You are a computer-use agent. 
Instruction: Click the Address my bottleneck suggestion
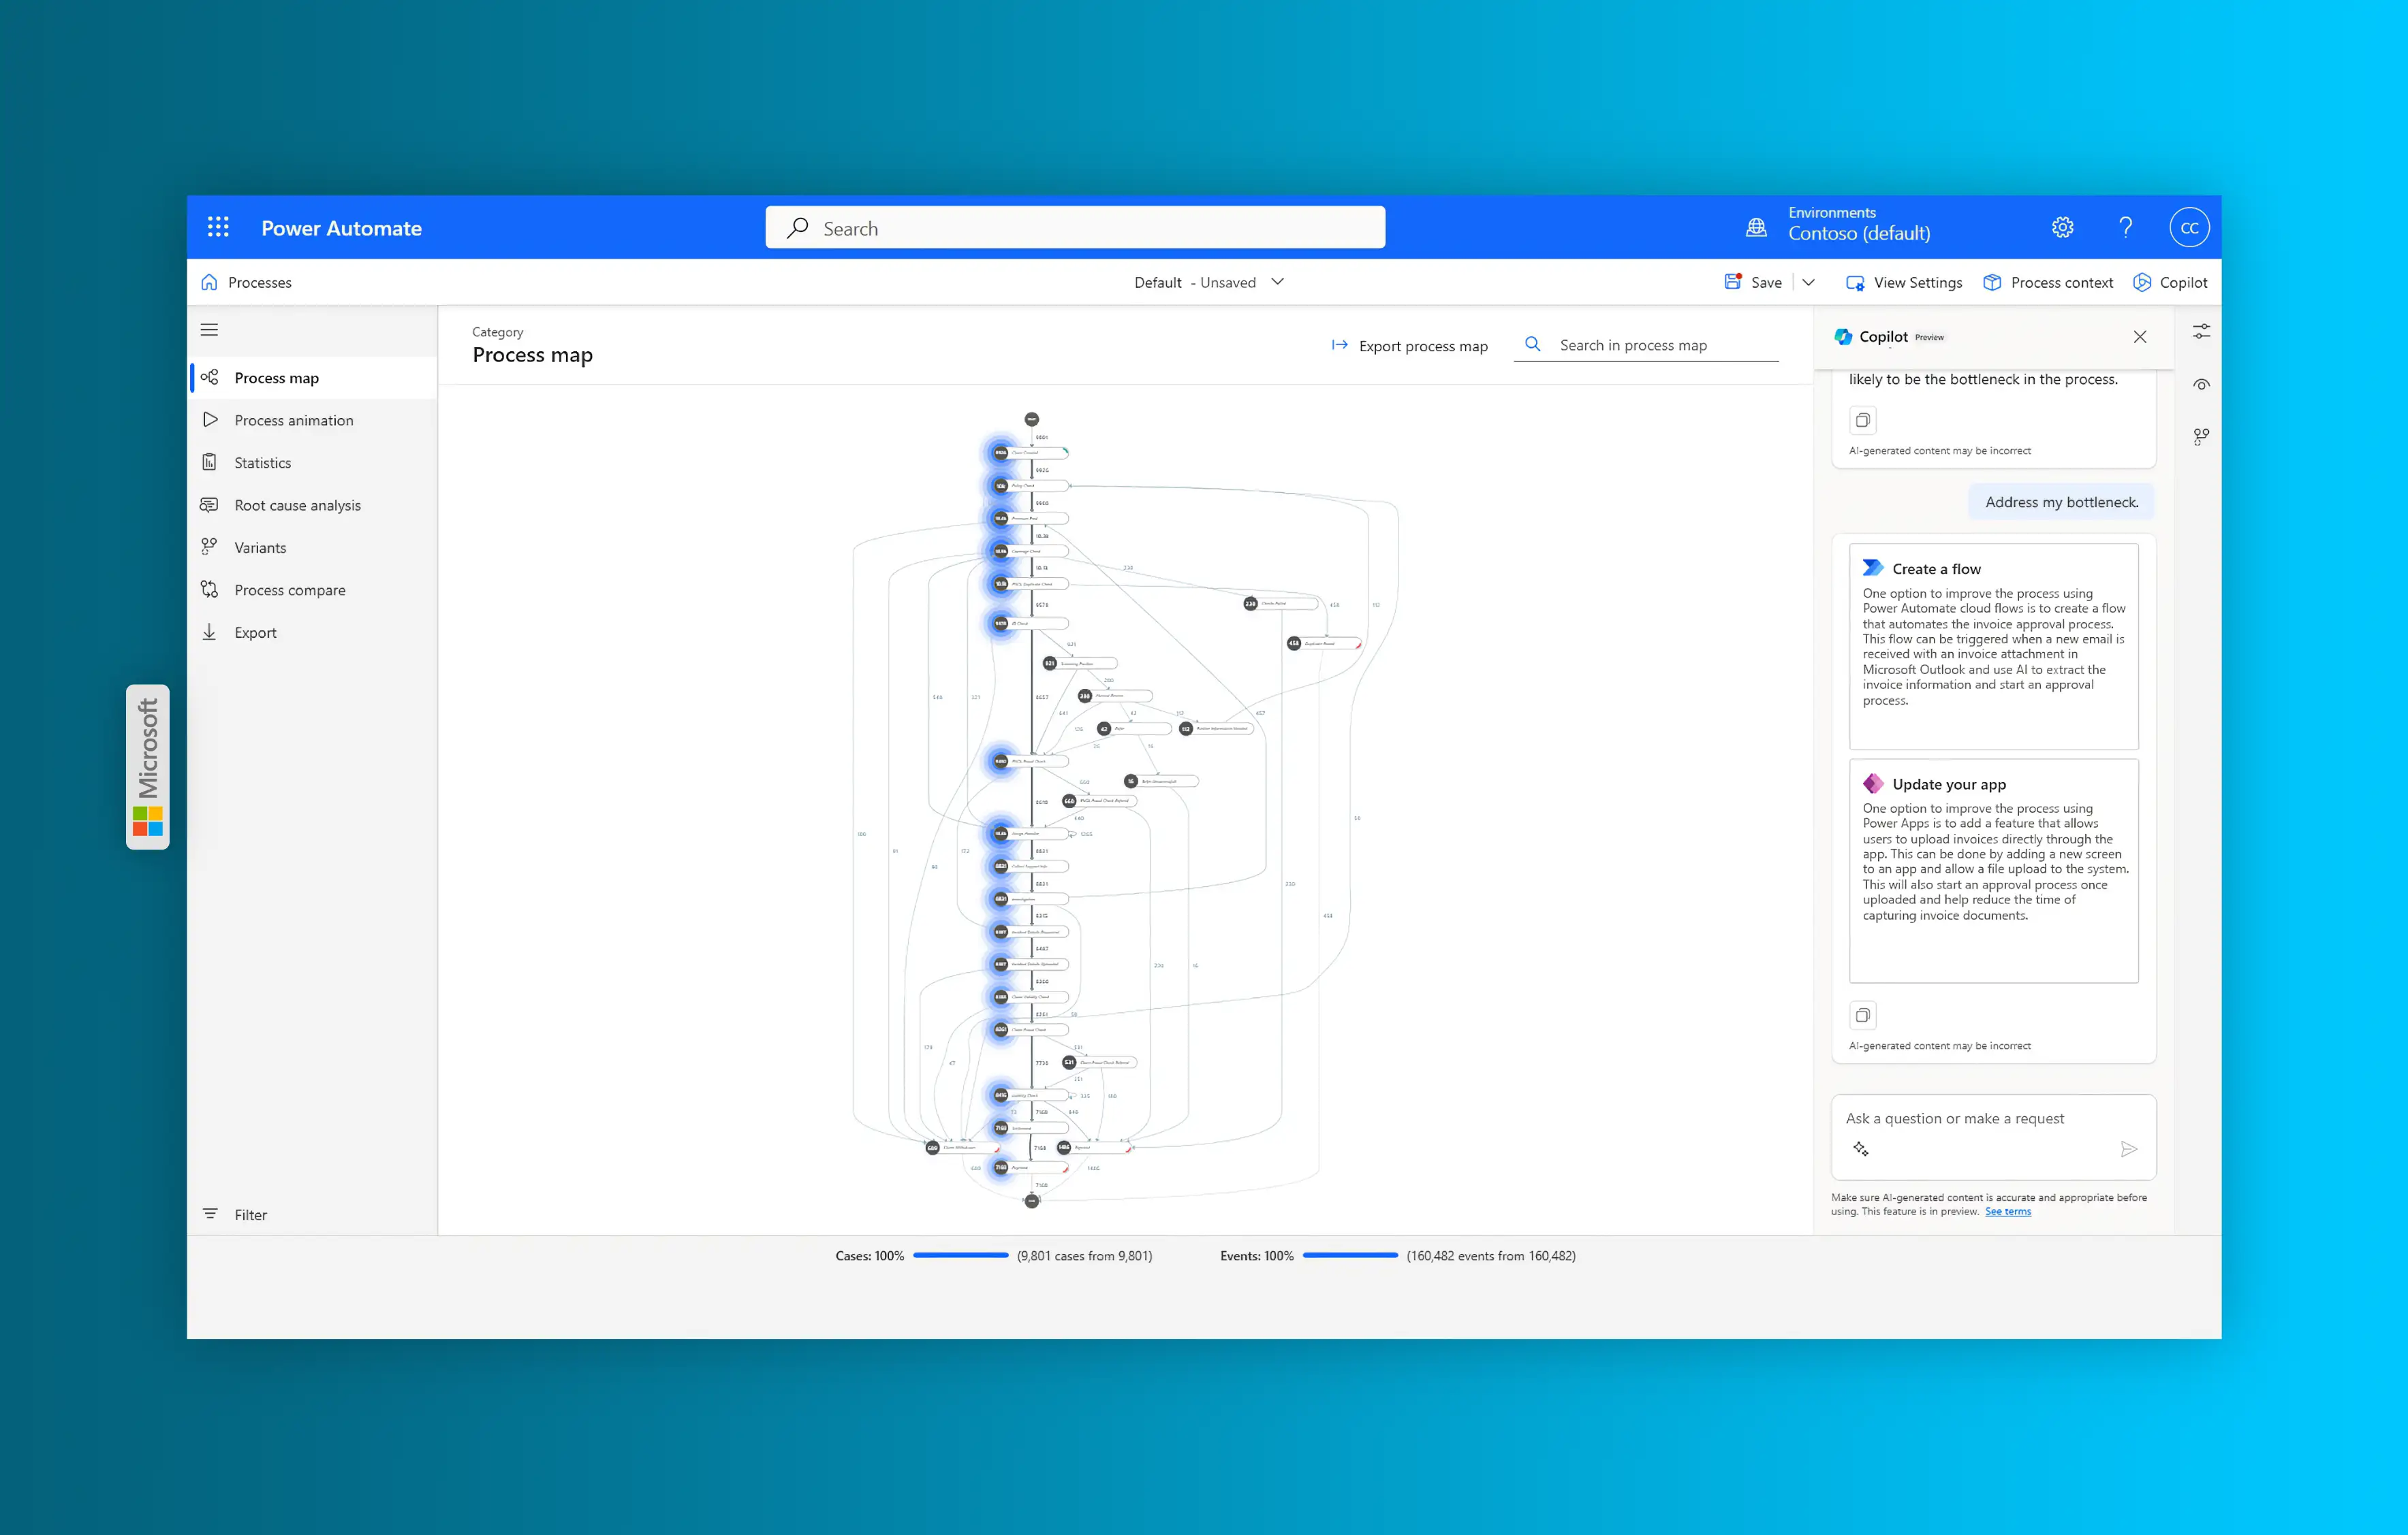point(2061,501)
